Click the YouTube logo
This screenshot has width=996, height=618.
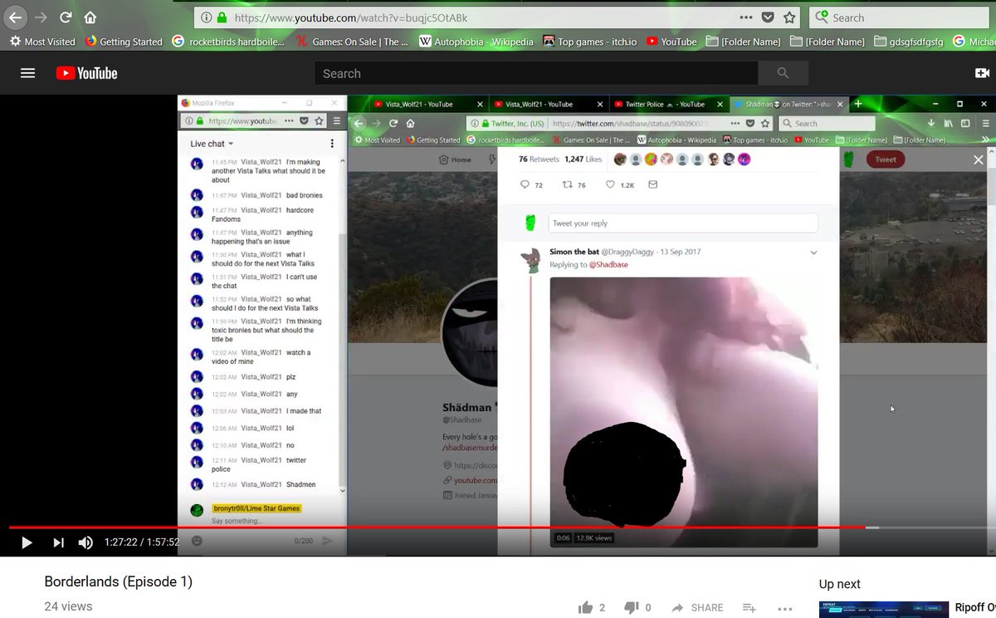coord(87,73)
